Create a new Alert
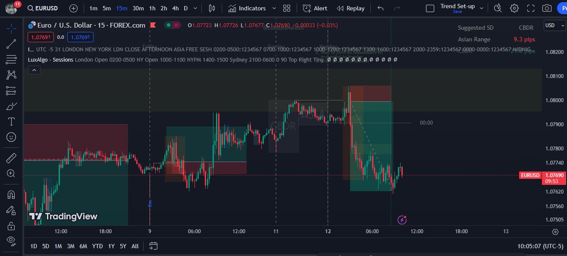Image resolution: width=567 pixels, height=256 pixels. coord(315,8)
